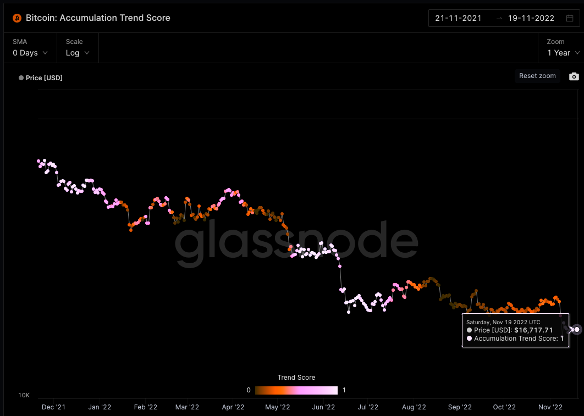
Task: Click the Mar '22 axis label
Action: (x=187, y=407)
